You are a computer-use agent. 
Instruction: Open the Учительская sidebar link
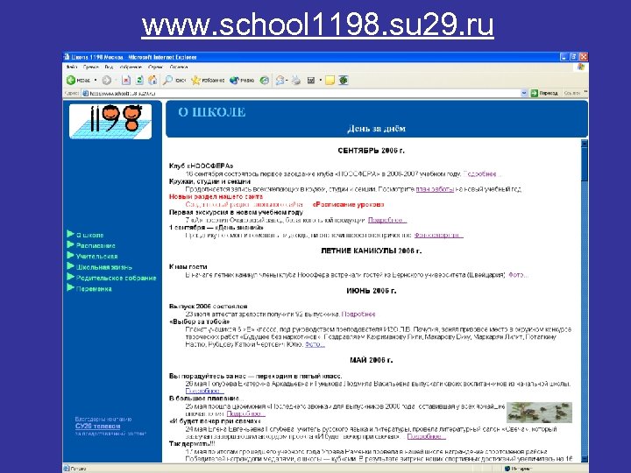point(97,257)
